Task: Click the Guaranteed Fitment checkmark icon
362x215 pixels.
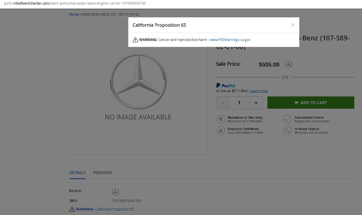Action: 288,119
